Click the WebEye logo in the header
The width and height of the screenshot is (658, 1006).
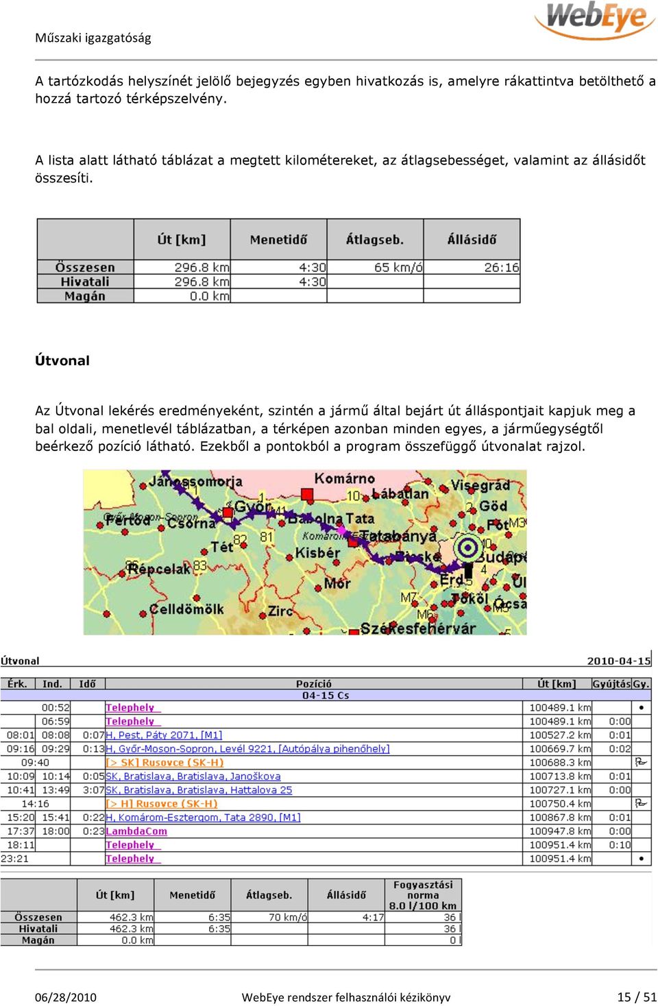pyautogui.click(x=594, y=20)
